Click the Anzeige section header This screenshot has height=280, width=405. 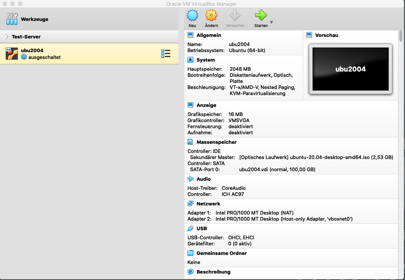tap(206, 105)
